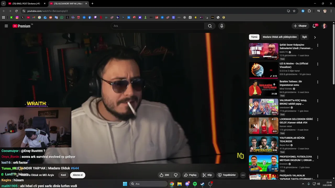Open options for UZI & Motive video
This screenshot has width=335, height=188.
[318, 64]
